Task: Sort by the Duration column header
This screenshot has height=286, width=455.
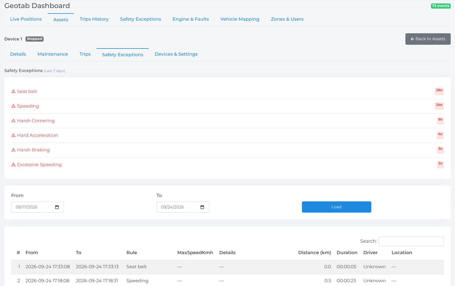Action: pos(347,252)
